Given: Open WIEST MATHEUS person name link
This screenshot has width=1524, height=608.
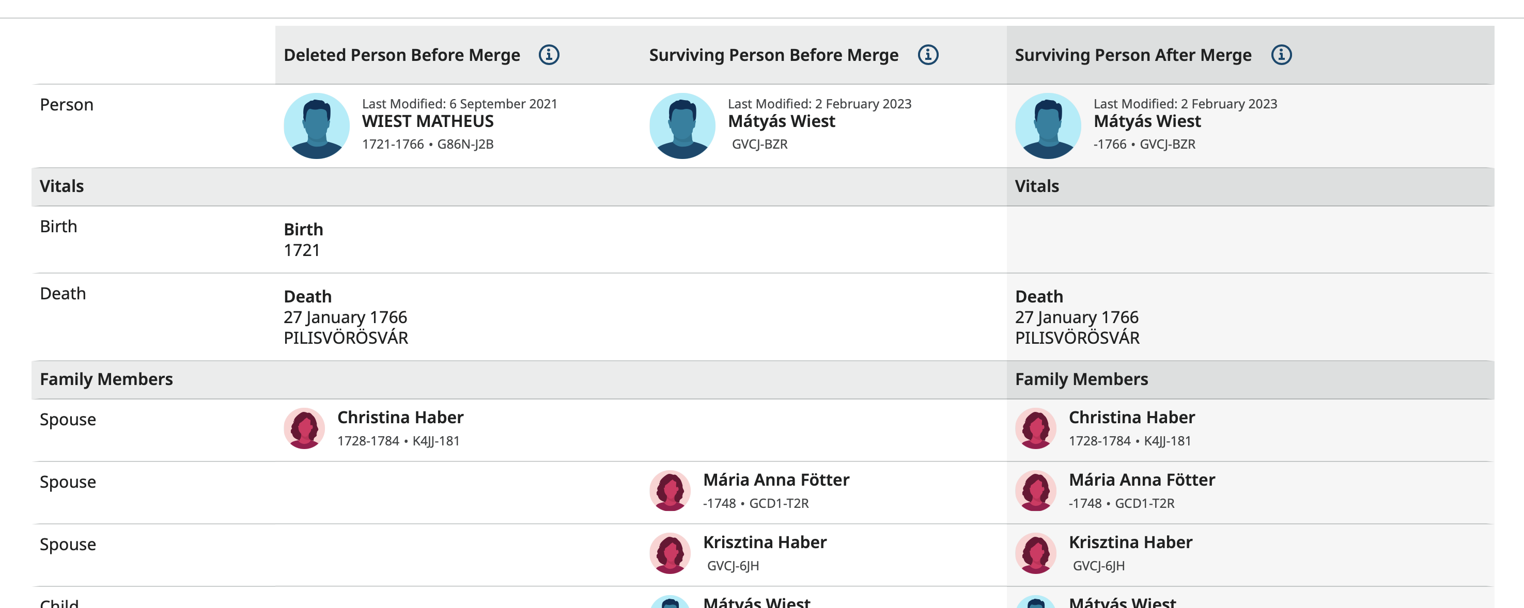Looking at the screenshot, I should click(x=427, y=122).
